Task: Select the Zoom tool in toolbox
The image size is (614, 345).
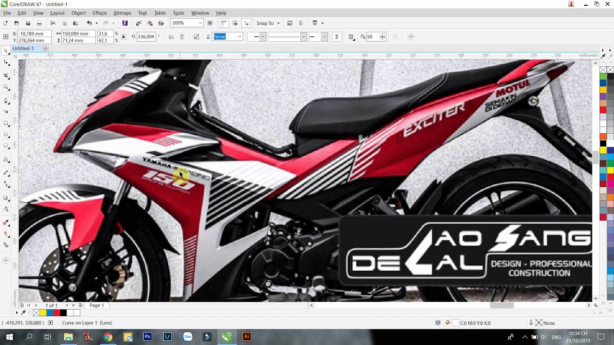Action: tap(6, 87)
